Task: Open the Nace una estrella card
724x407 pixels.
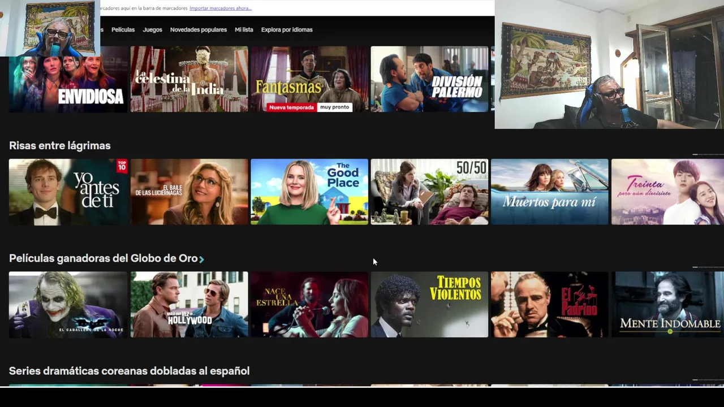Action: pyautogui.click(x=309, y=305)
